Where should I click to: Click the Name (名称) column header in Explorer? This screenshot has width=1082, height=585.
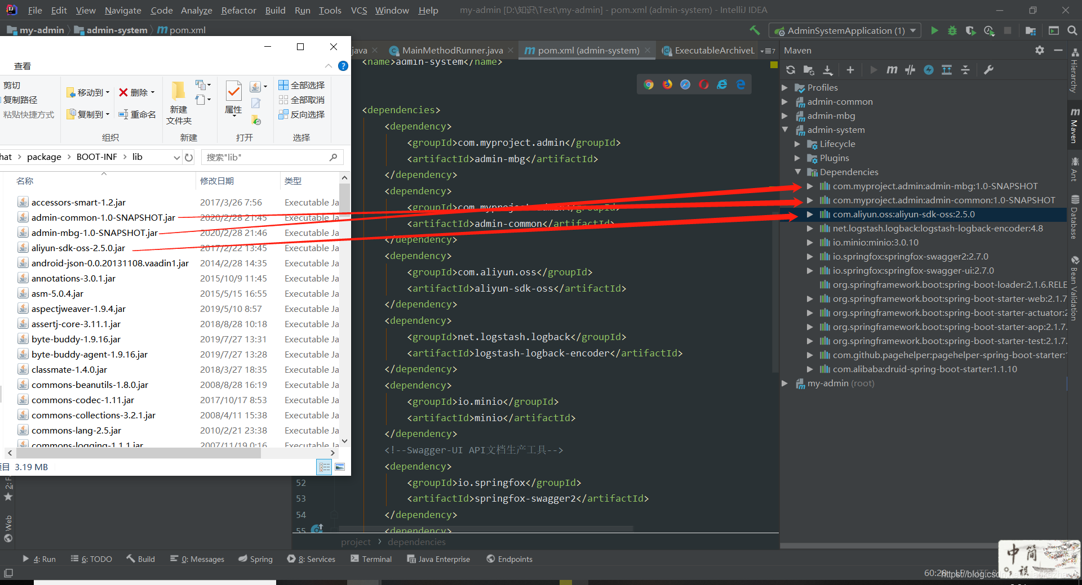pyautogui.click(x=25, y=181)
